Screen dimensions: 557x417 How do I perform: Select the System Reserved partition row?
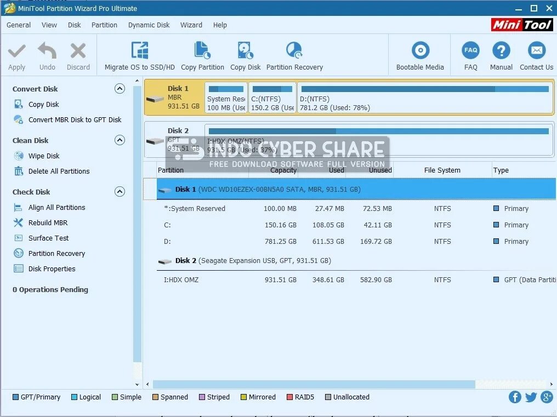[x=356, y=208]
